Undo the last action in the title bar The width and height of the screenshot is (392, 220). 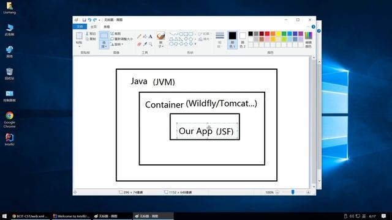tap(89, 20)
